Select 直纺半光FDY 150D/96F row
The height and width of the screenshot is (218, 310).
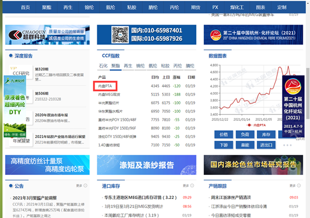coord(147,129)
